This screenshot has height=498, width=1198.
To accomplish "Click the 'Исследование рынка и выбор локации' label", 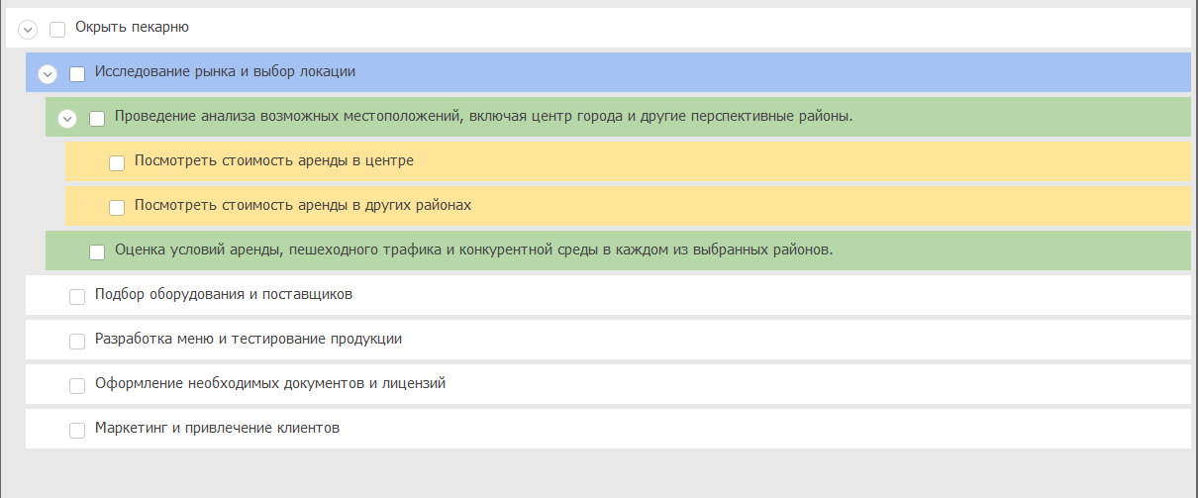I will click(225, 72).
